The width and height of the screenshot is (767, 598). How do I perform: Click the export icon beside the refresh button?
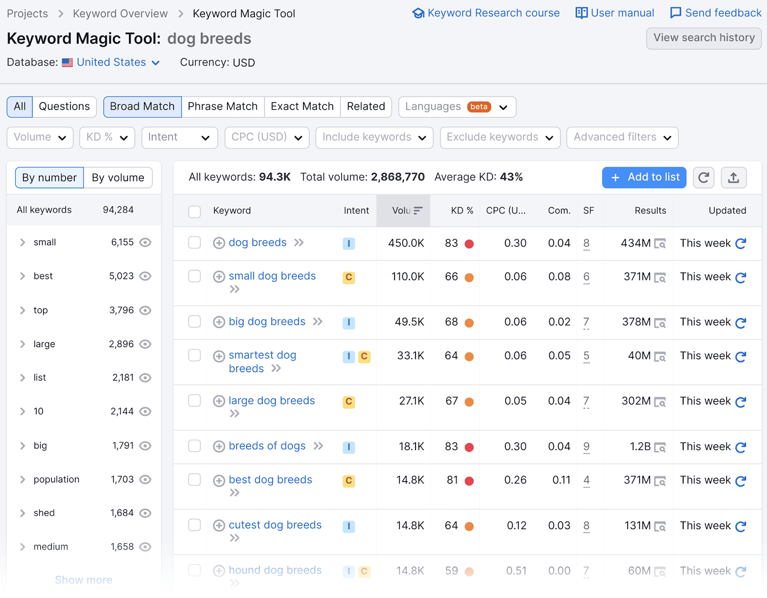(733, 177)
